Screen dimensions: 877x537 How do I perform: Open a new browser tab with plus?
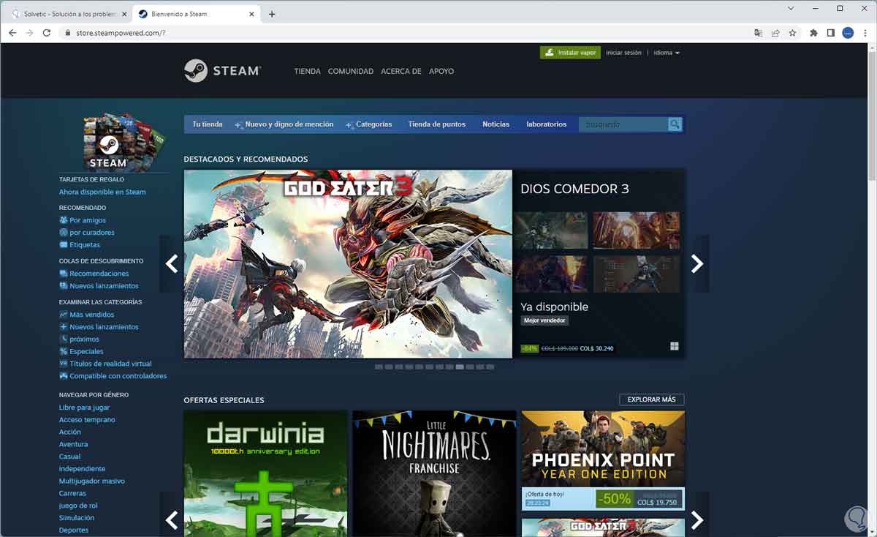point(272,14)
